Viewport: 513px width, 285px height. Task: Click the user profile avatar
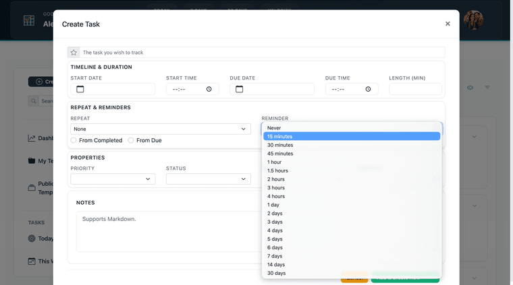pyautogui.click(x=473, y=20)
